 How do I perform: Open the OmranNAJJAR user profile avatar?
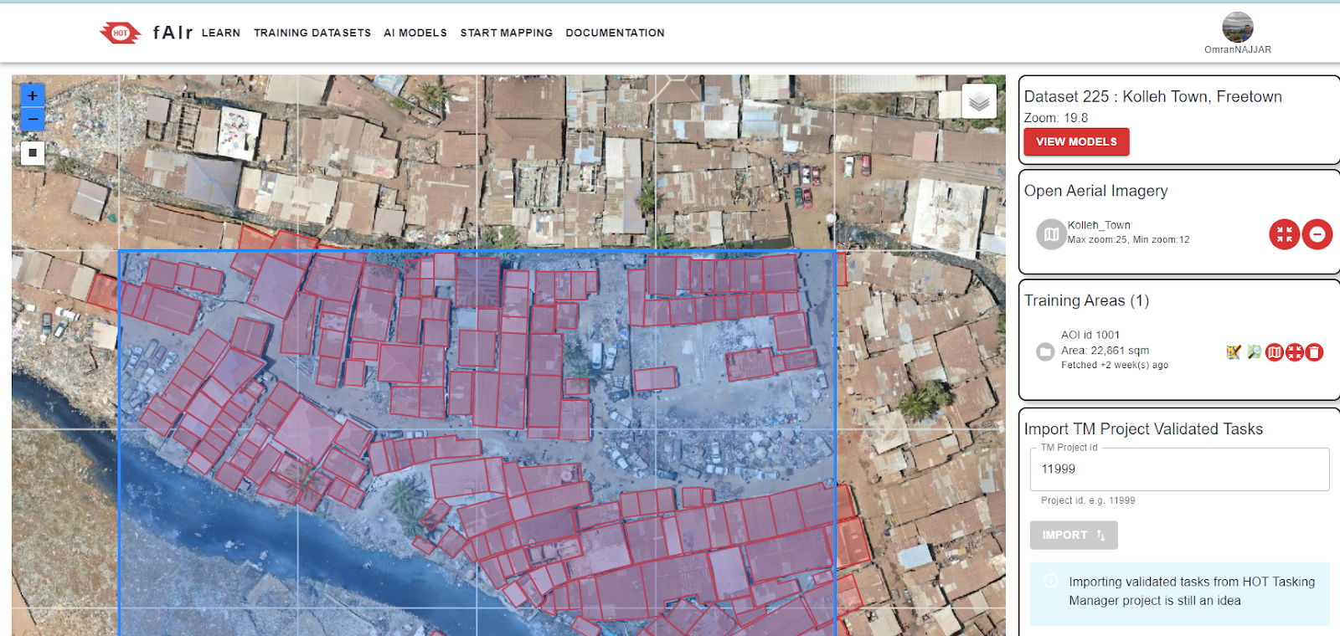(x=1238, y=28)
